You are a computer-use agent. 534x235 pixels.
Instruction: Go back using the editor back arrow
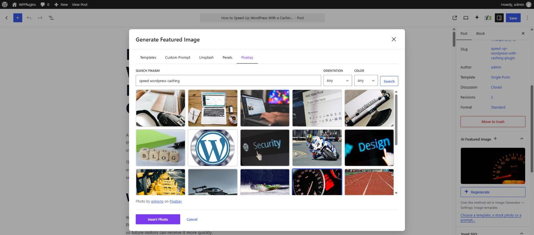(6, 18)
